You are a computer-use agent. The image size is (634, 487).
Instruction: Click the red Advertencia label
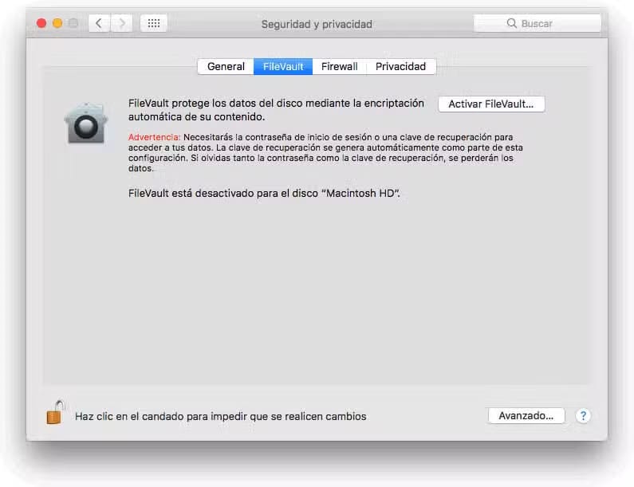coord(155,137)
